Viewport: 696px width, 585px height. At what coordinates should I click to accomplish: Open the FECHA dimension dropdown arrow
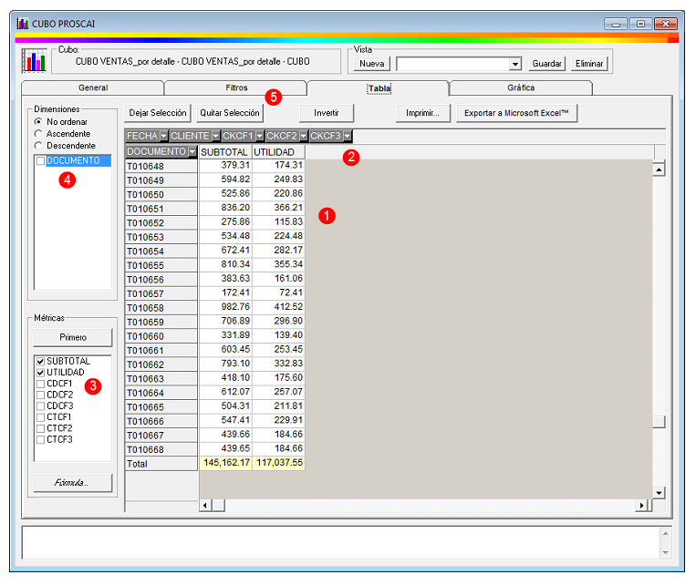(x=164, y=136)
